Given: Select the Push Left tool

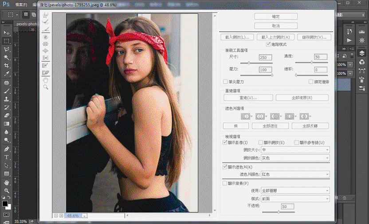Looking at the screenshot, I should pos(46,57).
